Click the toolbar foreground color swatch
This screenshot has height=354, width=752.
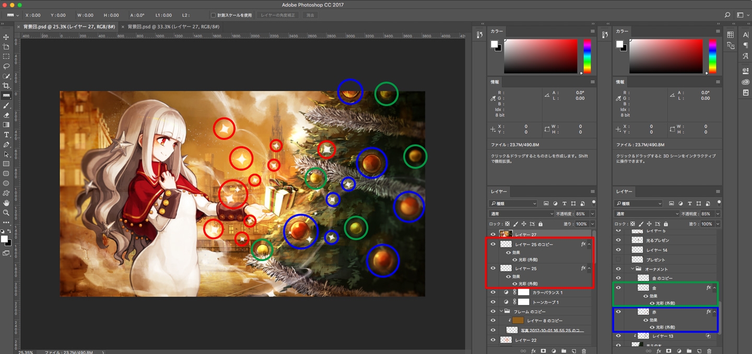4,239
